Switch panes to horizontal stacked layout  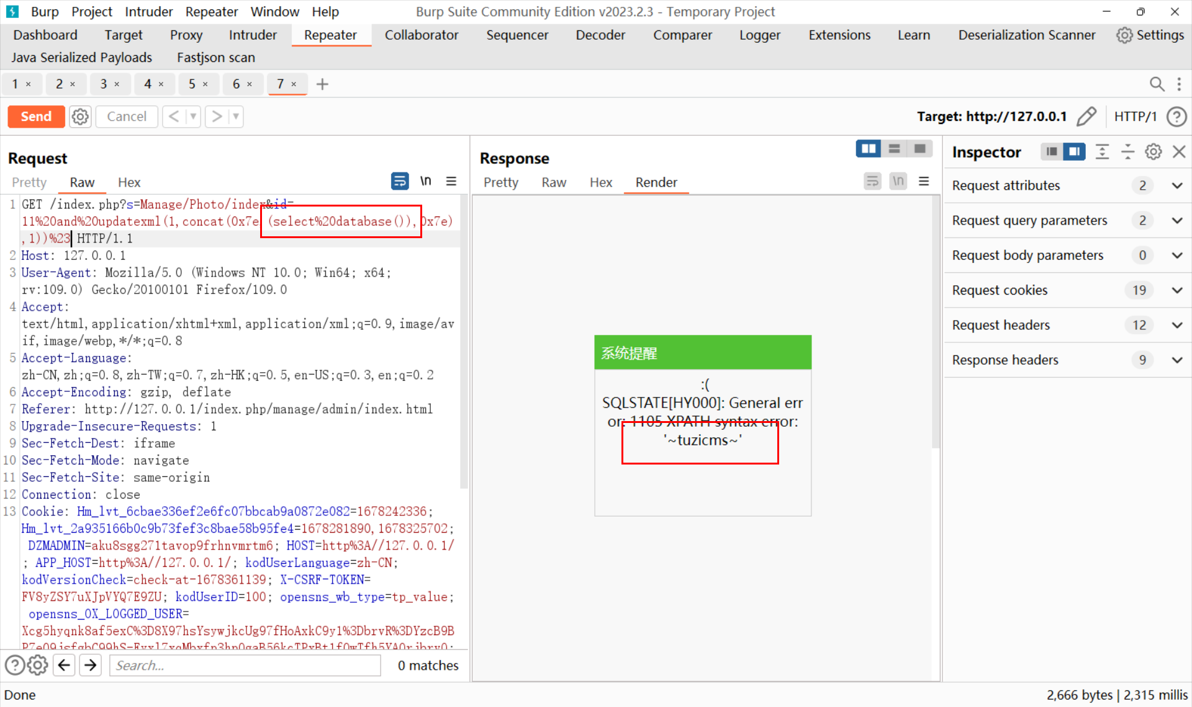[x=894, y=149]
